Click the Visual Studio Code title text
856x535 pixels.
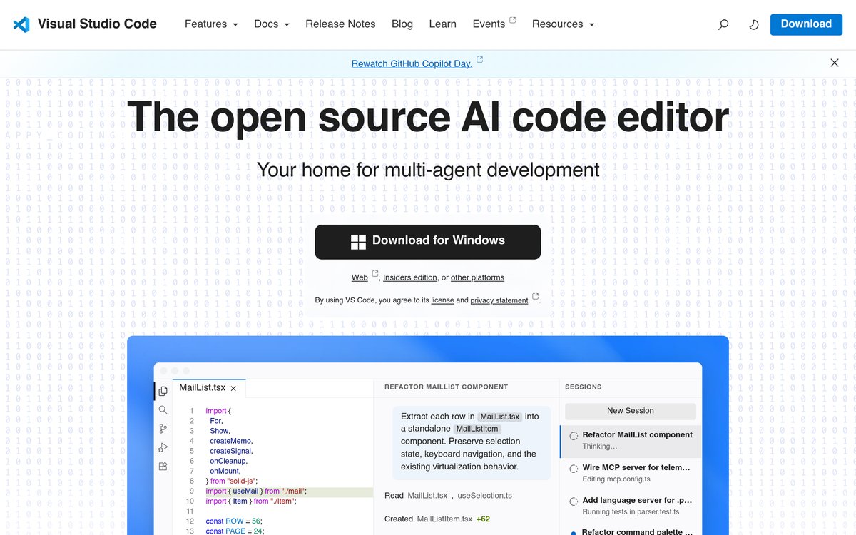[97, 24]
